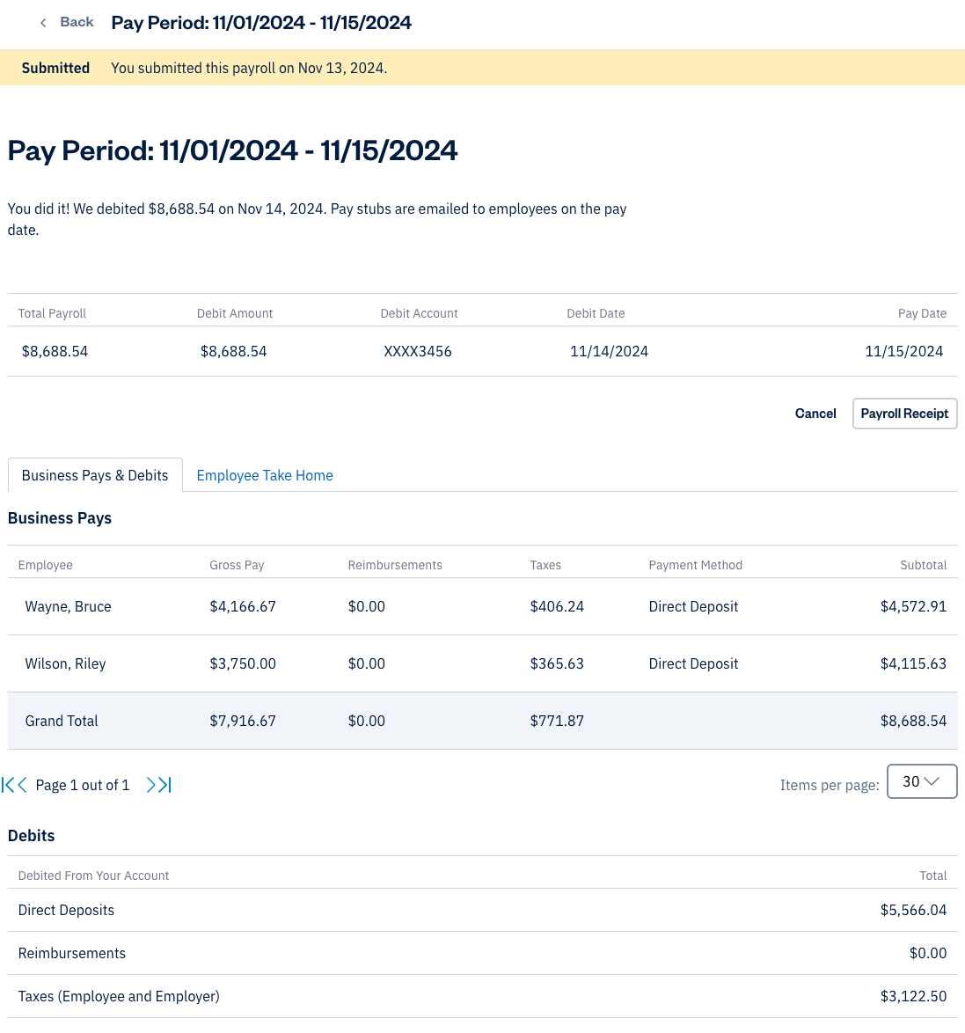
Task: Click the Gross Pay column header
Action: (237, 565)
